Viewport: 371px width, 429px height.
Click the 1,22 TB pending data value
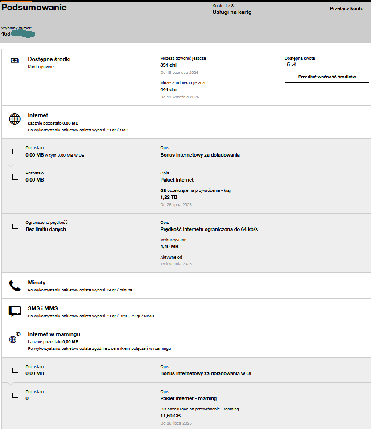coord(169,197)
